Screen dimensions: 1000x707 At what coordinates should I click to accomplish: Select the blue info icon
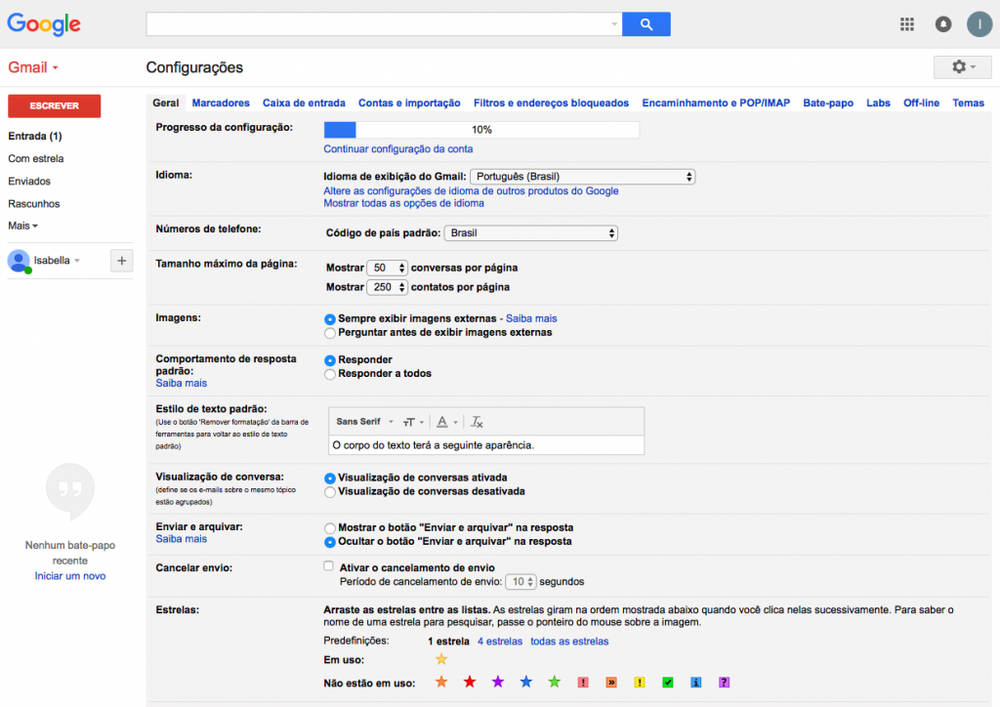coord(695,683)
